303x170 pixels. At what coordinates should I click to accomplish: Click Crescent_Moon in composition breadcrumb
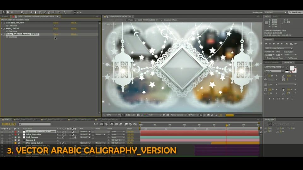pos(171,20)
